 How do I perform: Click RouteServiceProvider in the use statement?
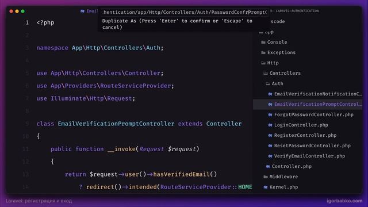coord(136,86)
